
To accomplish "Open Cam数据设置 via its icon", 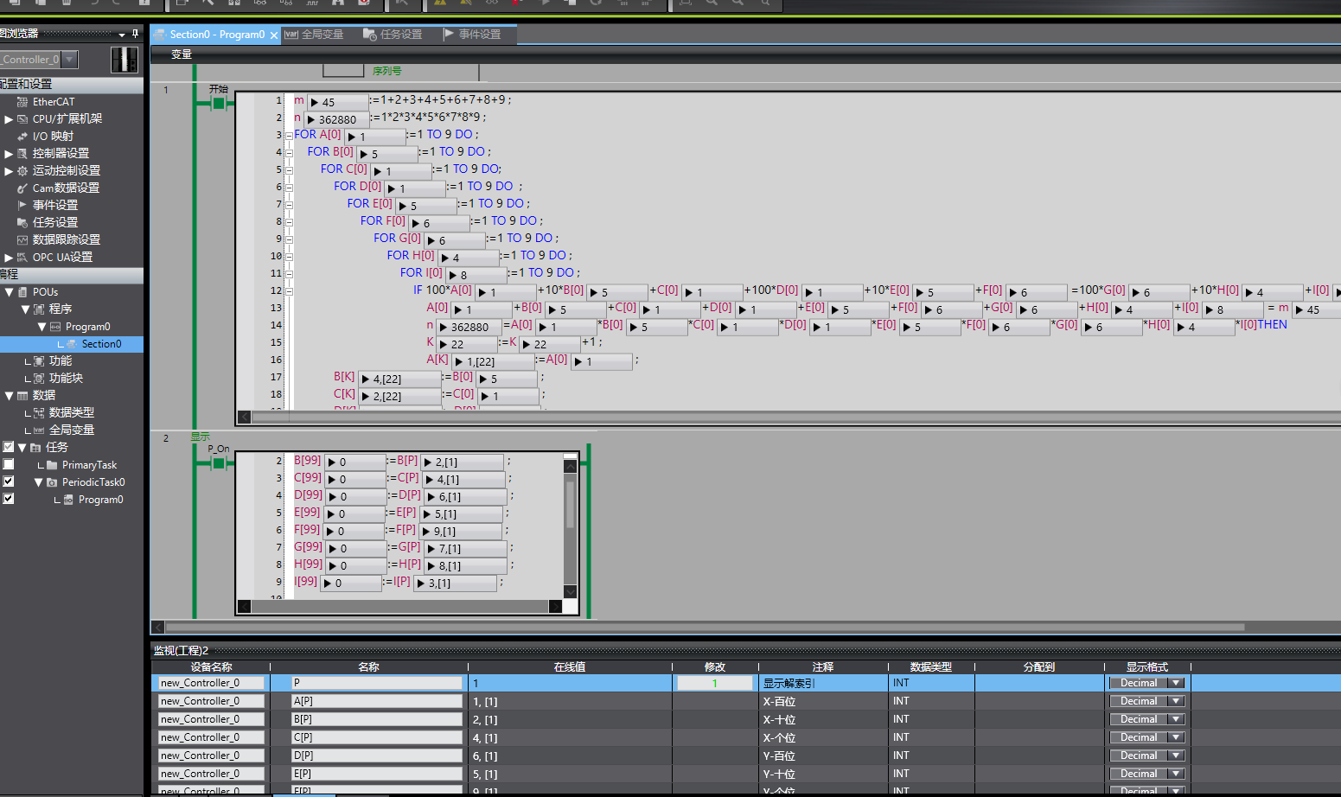I will point(22,188).
